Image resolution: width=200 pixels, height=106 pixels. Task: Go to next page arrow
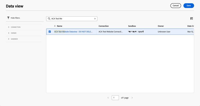click(x=132, y=98)
